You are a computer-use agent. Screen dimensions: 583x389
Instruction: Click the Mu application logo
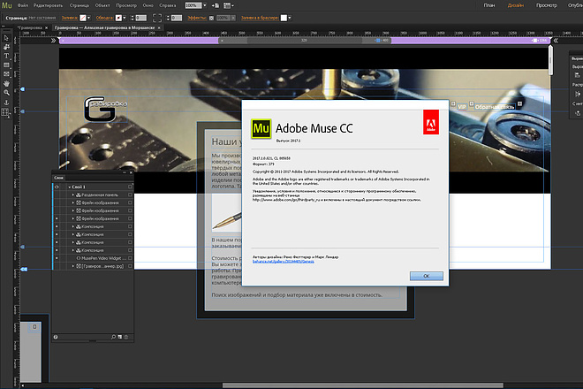coord(7,5)
